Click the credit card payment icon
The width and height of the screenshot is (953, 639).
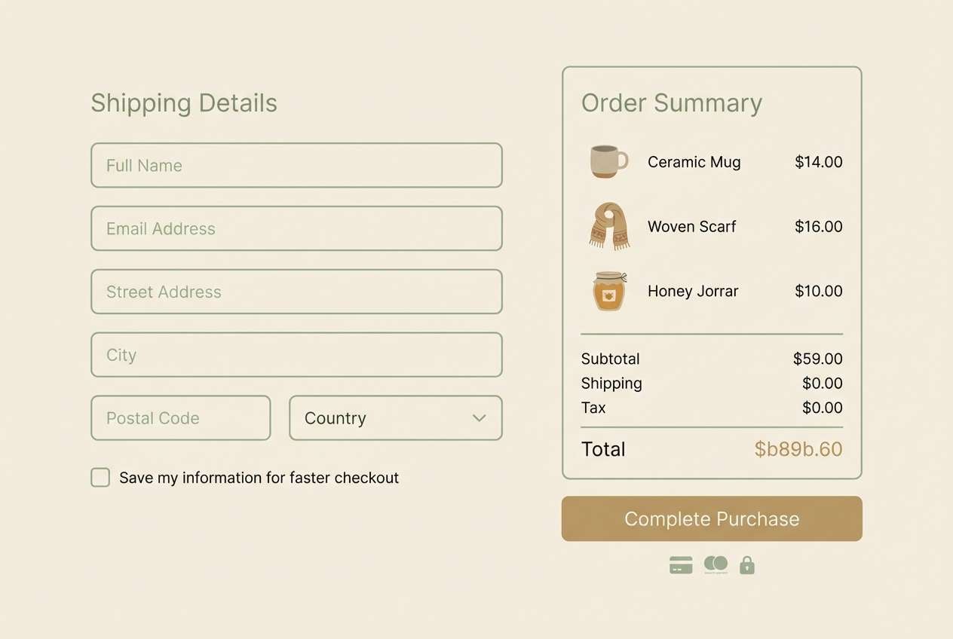coord(681,564)
